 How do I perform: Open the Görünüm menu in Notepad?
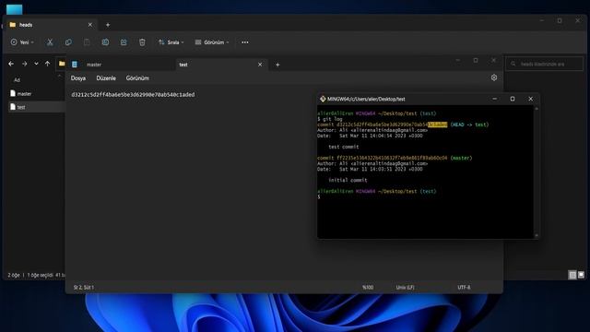click(x=137, y=78)
